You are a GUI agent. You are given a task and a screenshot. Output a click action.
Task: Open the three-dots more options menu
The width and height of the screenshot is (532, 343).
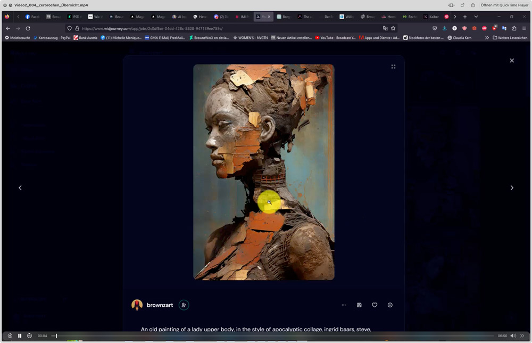(x=344, y=305)
